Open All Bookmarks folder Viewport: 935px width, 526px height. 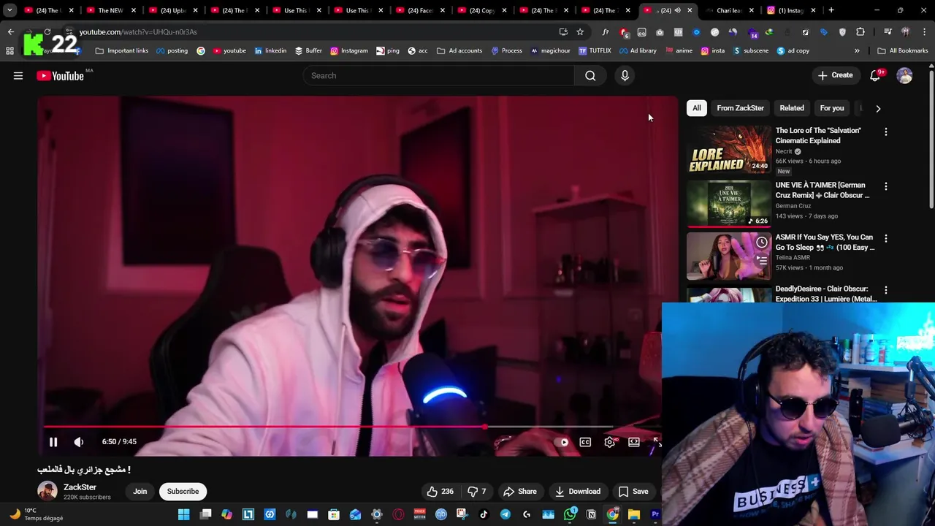903,50
